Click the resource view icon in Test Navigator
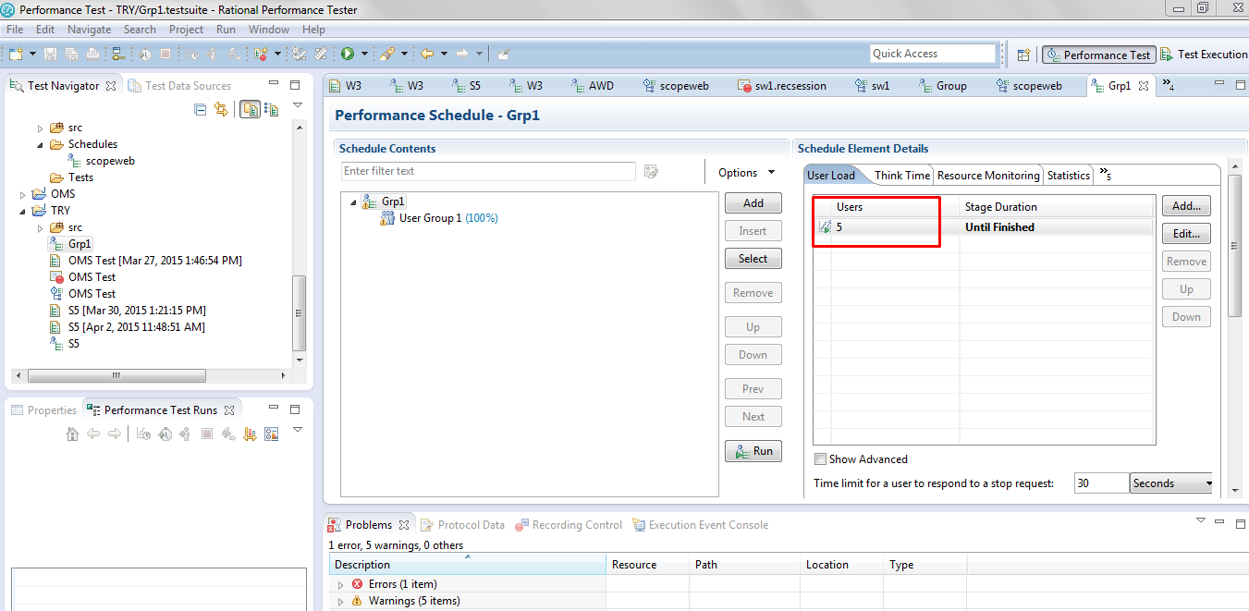This screenshot has width=1249, height=611. click(271, 109)
